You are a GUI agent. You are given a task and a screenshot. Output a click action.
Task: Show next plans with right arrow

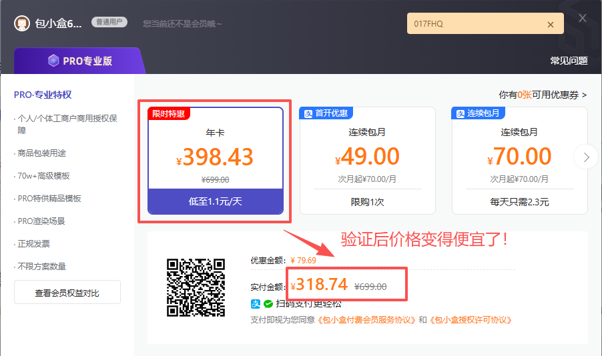click(586, 157)
